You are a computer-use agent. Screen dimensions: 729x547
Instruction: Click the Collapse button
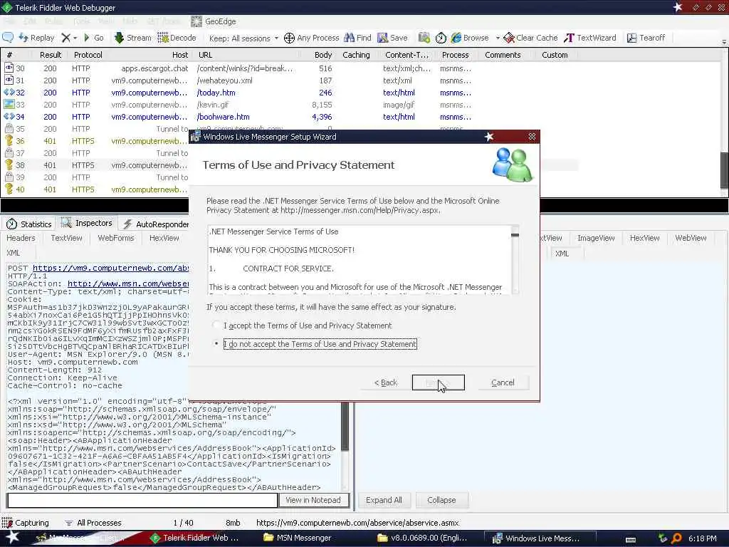441,500
